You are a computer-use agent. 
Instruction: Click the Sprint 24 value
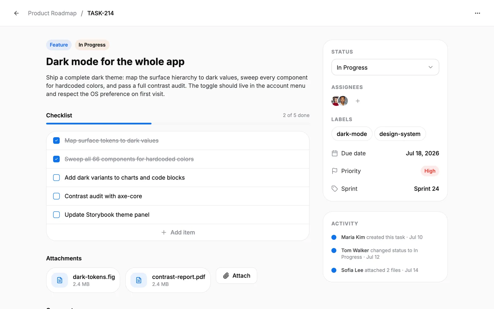click(426, 189)
